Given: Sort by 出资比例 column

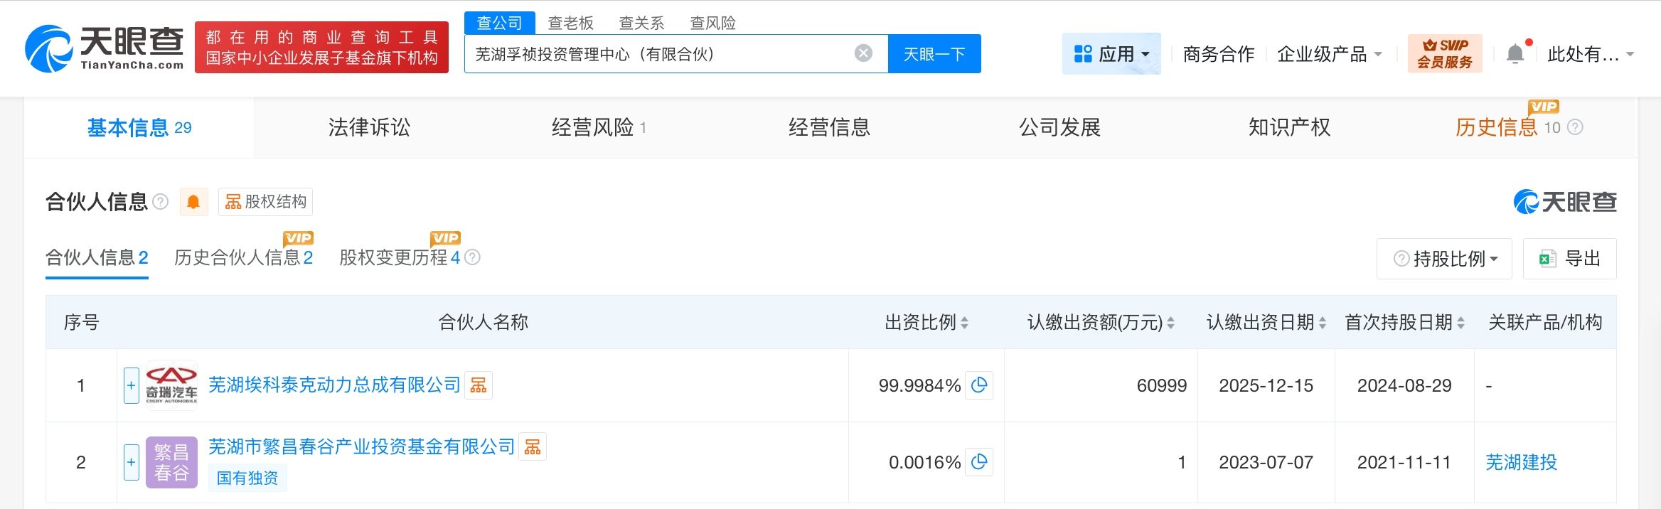Looking at the screenshot, I should [x=964, y=323].
